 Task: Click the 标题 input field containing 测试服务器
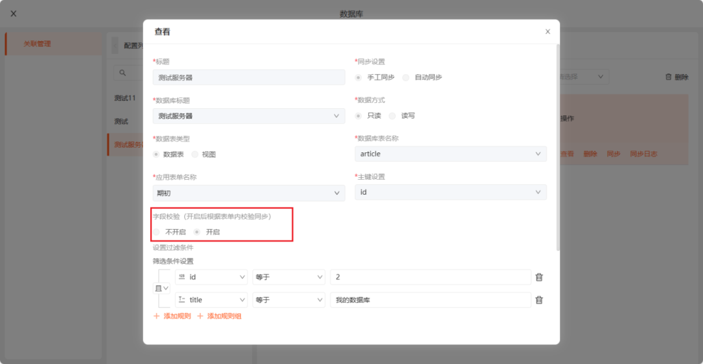249,77
